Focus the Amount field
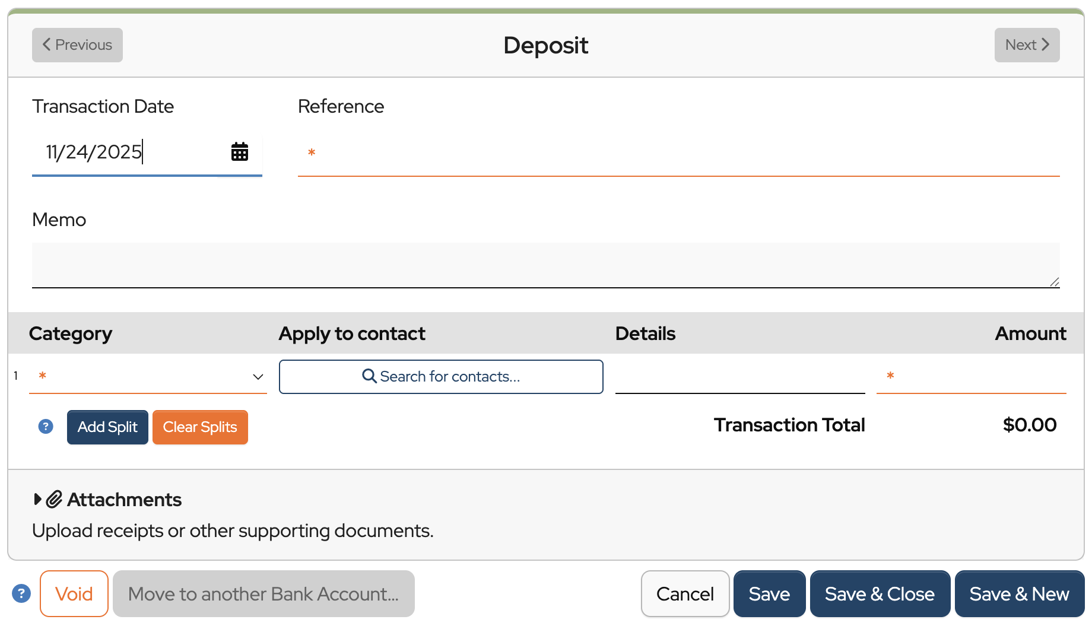 click(x=971, y=376)
